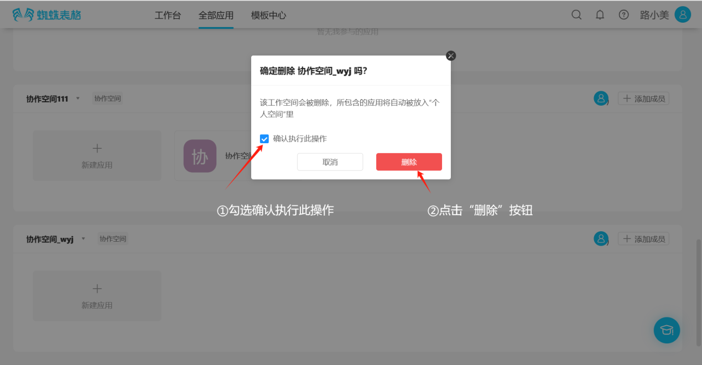702x365 pixels.
Task: Uncheck the 确认执行此操作 checkbox
Action: (264, 139)
